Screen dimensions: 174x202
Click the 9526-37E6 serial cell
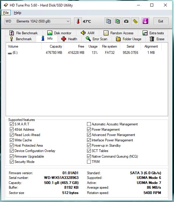click(130, 53)
